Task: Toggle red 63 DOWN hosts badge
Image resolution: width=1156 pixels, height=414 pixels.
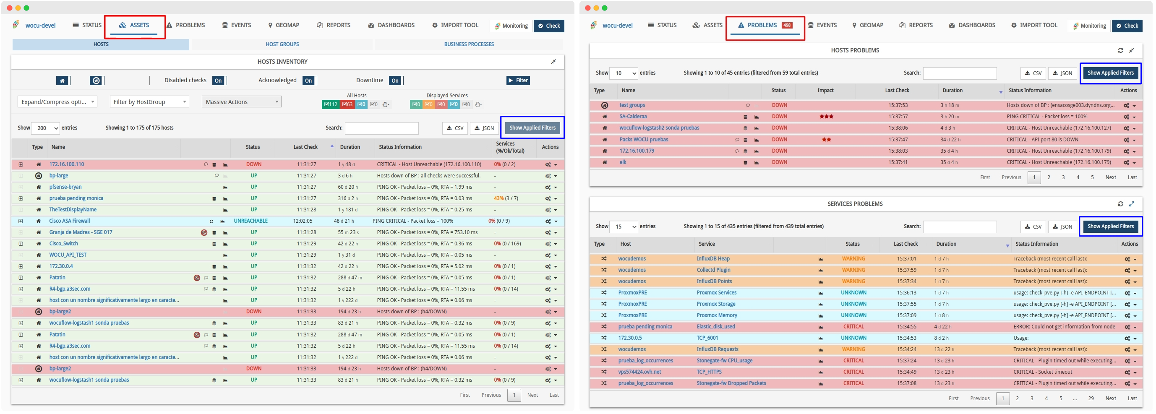Action: tap(347, 104)
